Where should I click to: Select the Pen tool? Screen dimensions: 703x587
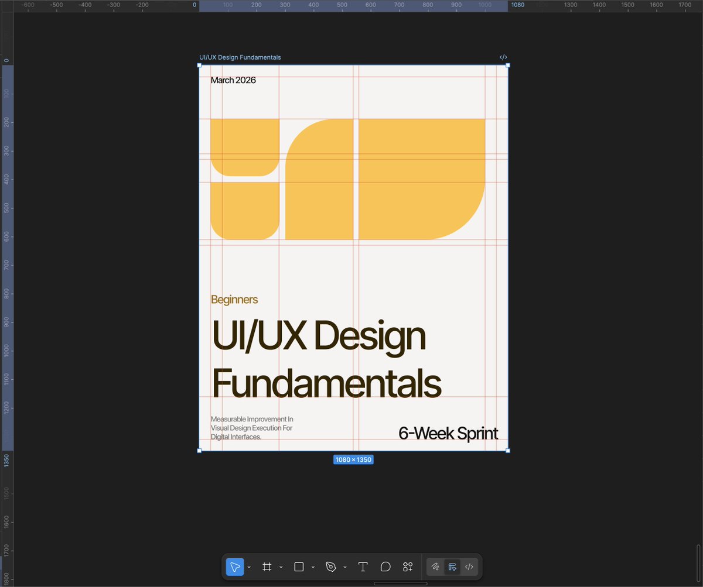click(x=331, y=567)
